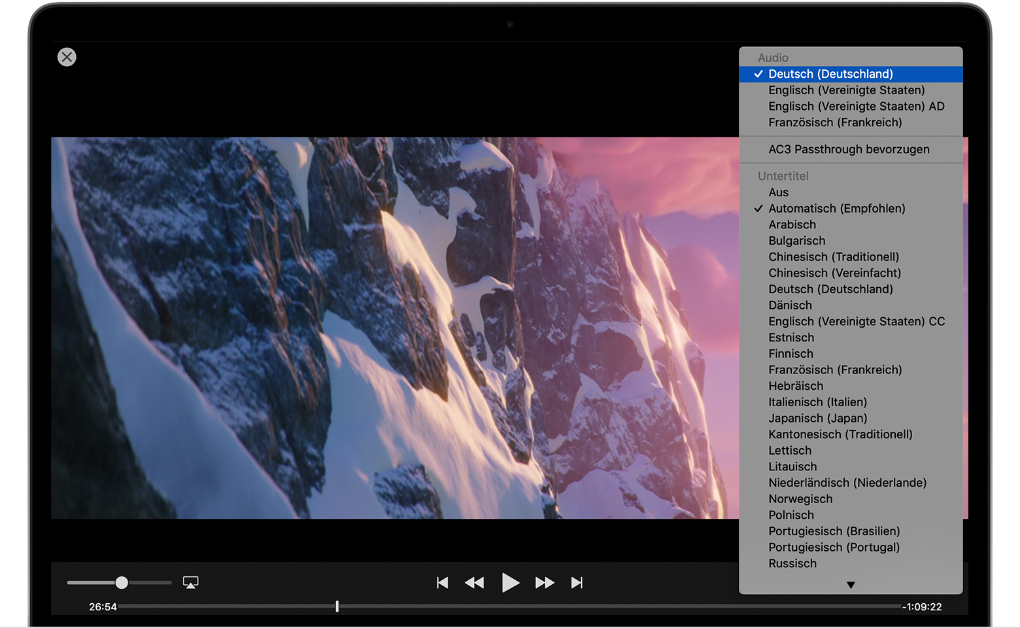Choose Französisch (Frankreich) audio track
The image size is (1020, 628).
click(835, 122)
